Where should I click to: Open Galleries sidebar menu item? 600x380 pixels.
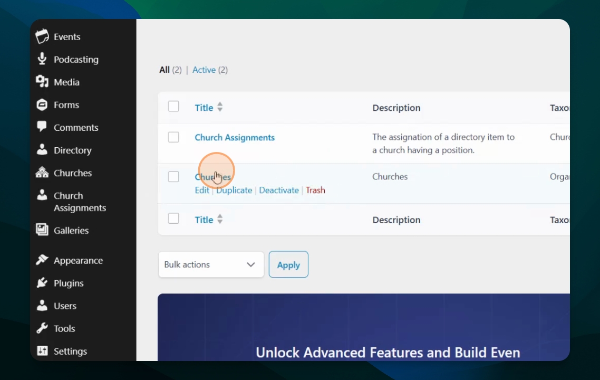[71, 231]
